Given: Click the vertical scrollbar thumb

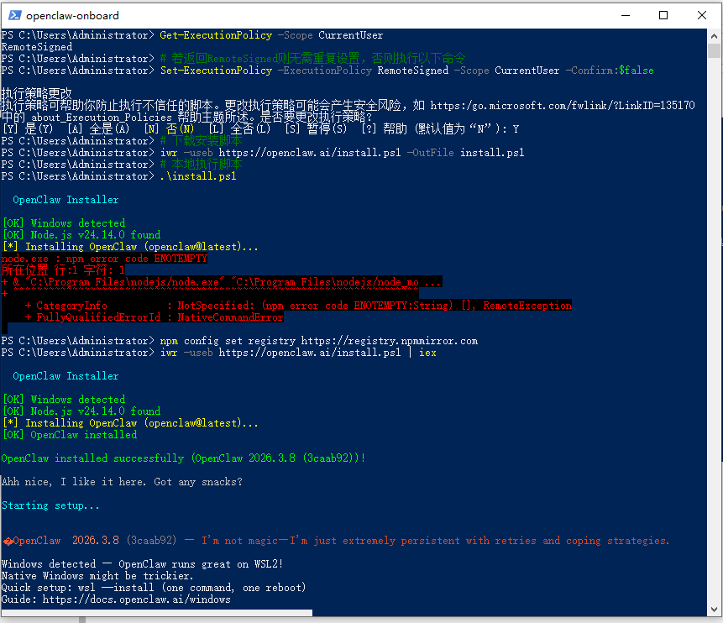Looking at the screenshot, I should pyautogui.click(x=714, y=50).
